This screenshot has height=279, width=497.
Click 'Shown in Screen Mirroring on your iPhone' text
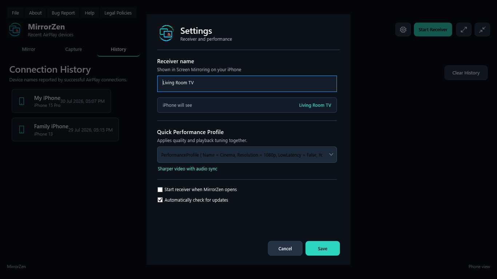199,70
